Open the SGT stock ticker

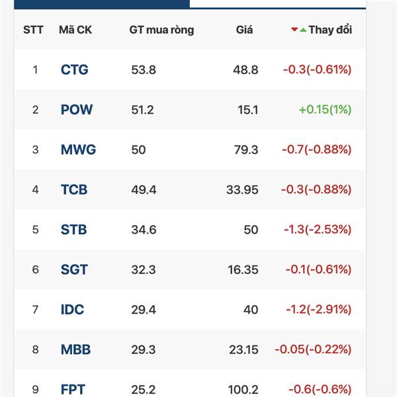[74, 270]
